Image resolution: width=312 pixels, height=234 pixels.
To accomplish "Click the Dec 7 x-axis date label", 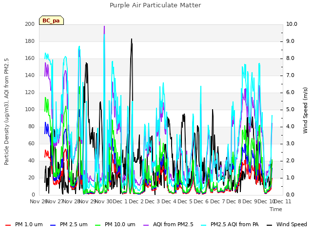I will (218, 201).
